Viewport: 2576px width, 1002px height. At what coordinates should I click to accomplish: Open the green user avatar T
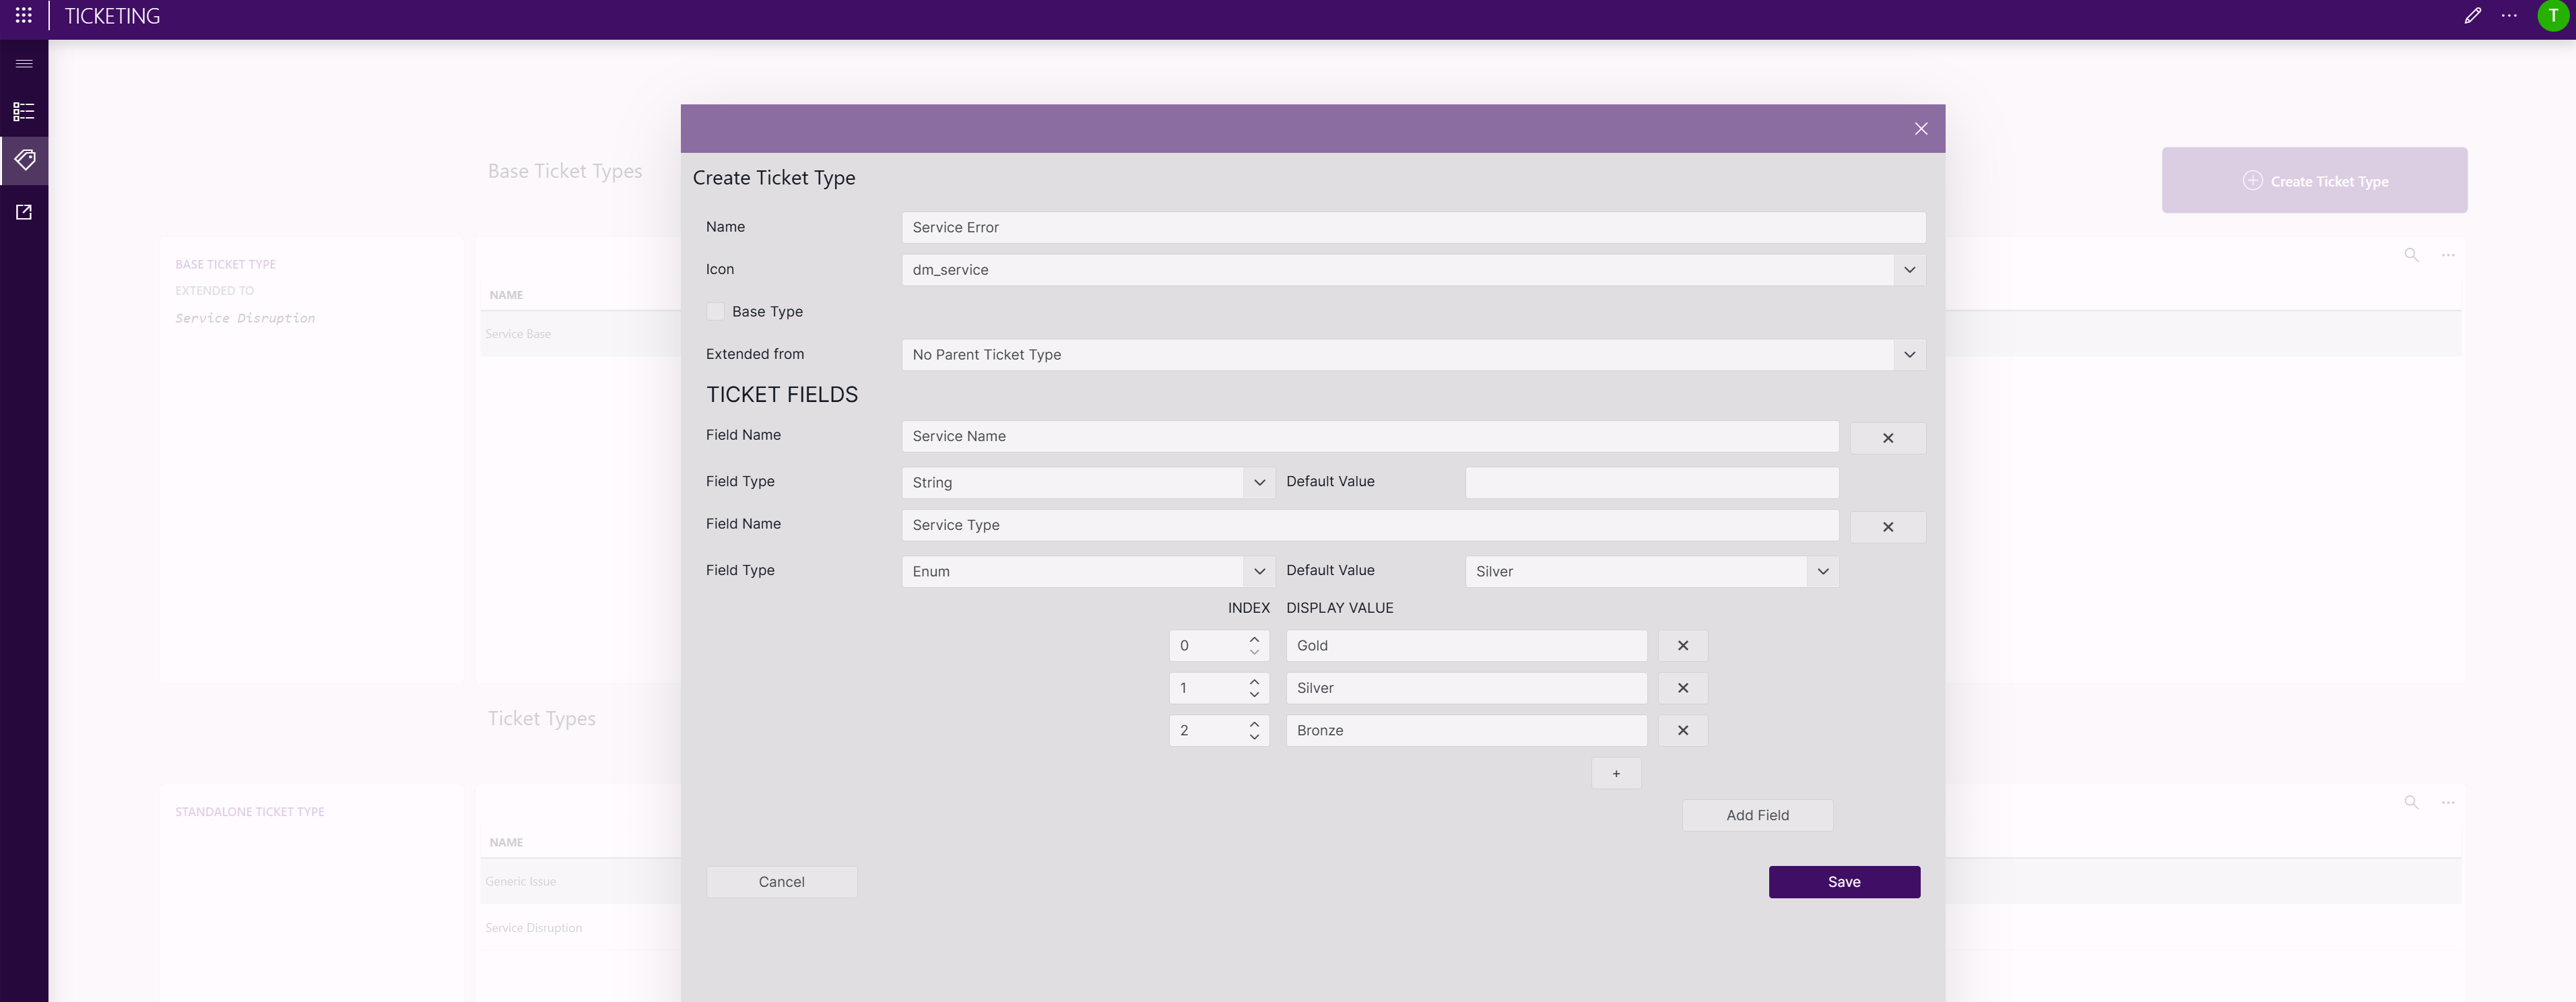pos(2553,16)
